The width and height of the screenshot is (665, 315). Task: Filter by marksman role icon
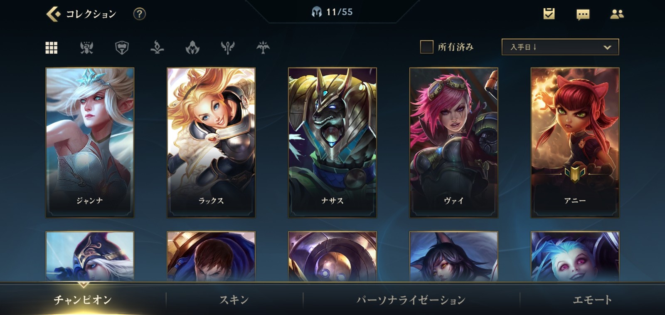[x=263, y=47]
